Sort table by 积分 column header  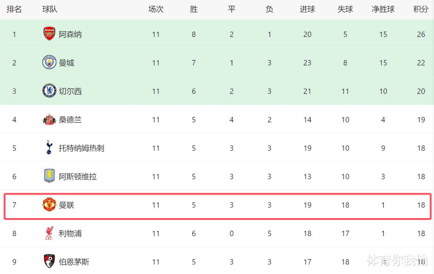[x=421, y=9]
